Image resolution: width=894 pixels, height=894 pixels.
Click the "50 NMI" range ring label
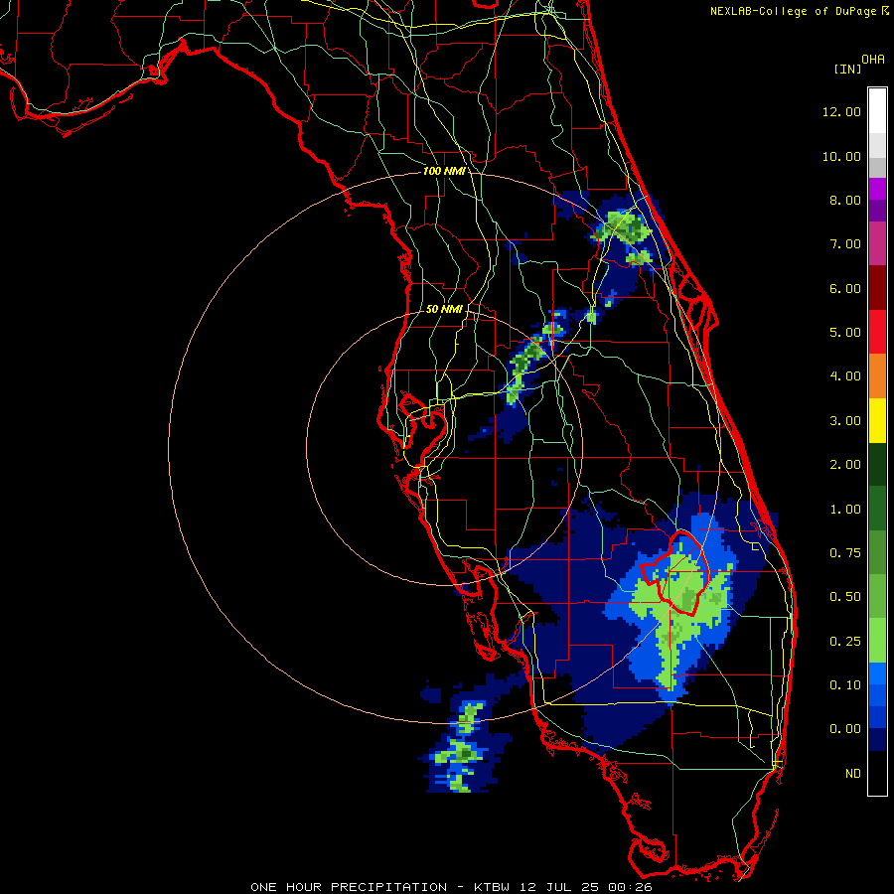444,309
